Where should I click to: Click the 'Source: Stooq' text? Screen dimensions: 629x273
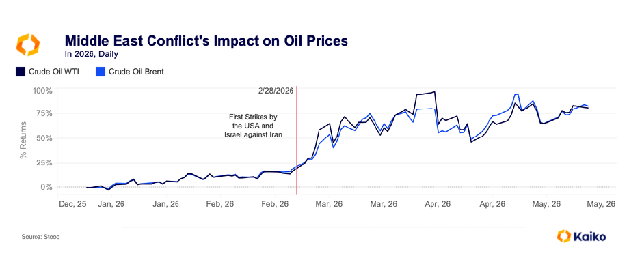pos(41,238)
